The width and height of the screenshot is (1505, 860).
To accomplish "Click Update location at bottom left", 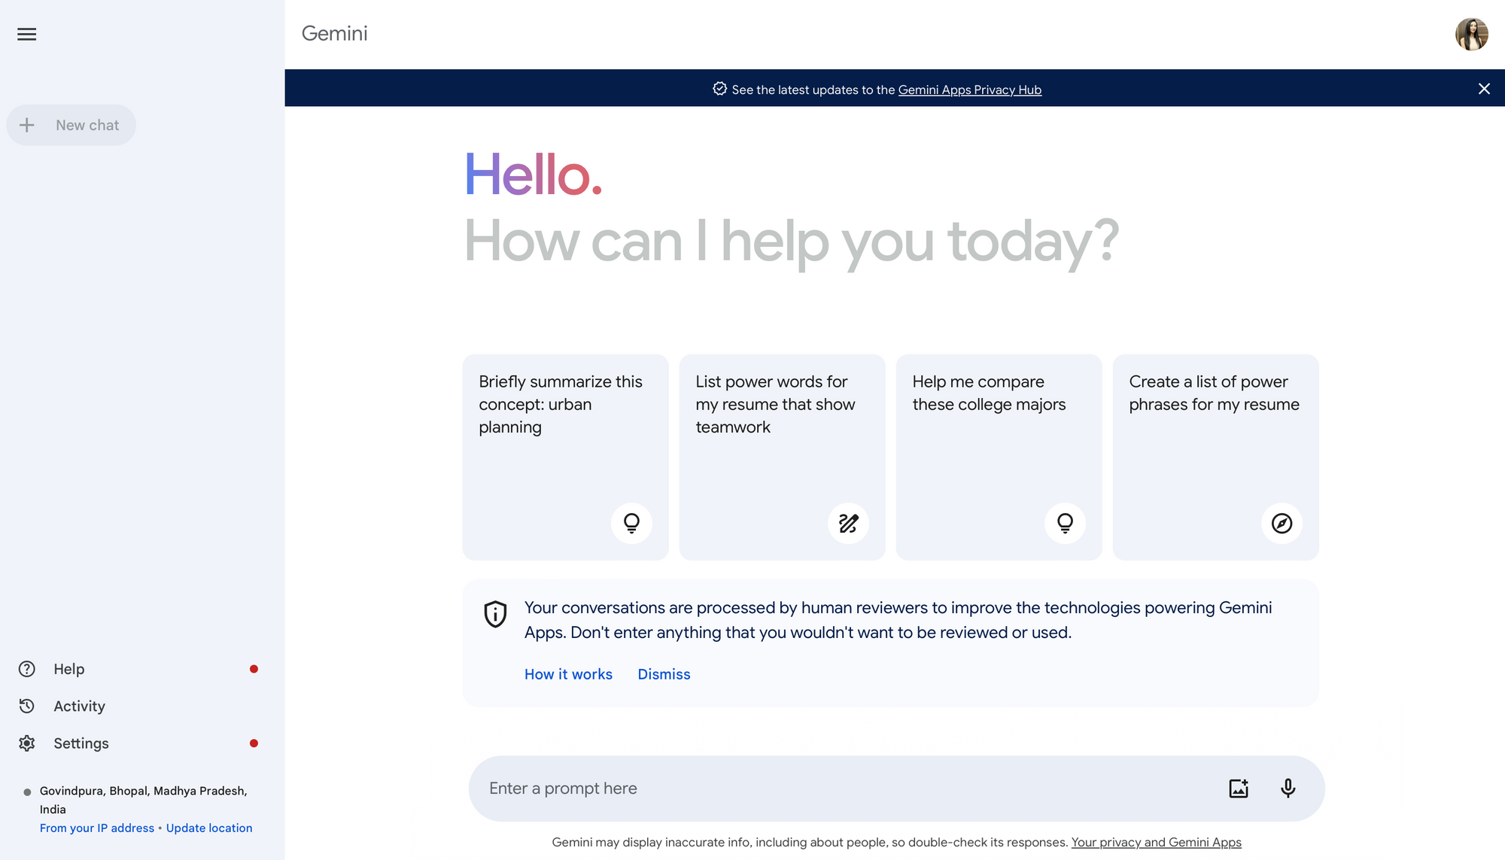I will 209,828.
